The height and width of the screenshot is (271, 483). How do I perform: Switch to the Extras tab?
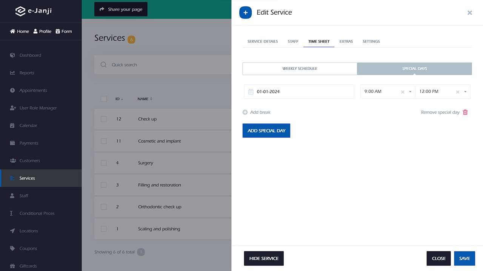[x=346, y=41]
